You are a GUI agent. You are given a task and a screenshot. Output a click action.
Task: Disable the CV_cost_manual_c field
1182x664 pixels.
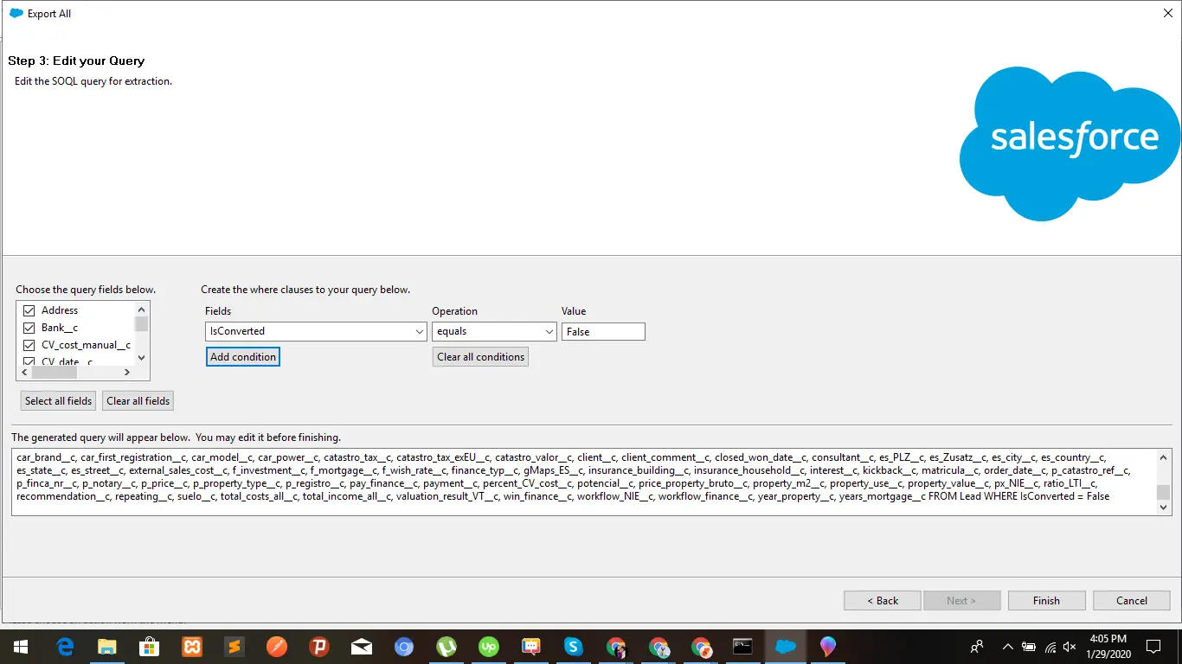coord(29,344)
